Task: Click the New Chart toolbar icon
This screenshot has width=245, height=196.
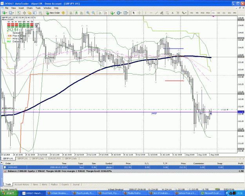Action: click(4, 13)
